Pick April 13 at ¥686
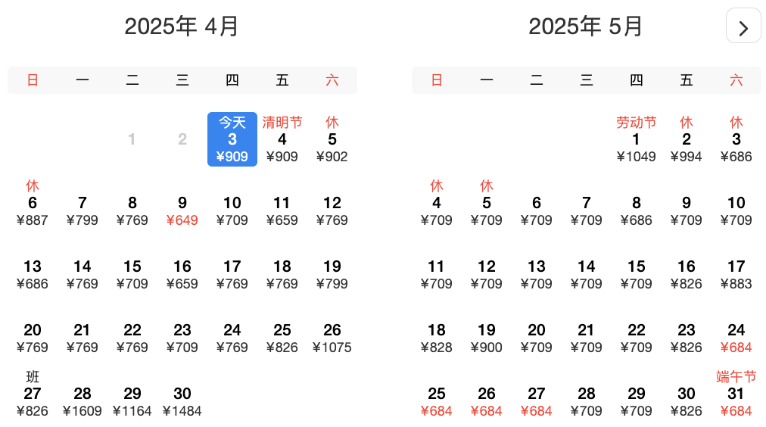The height and width of the screenshot is (427, 766). [33, 275]
